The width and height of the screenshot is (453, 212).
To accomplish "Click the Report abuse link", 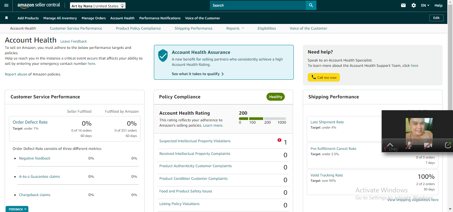I will click(16, 74).
